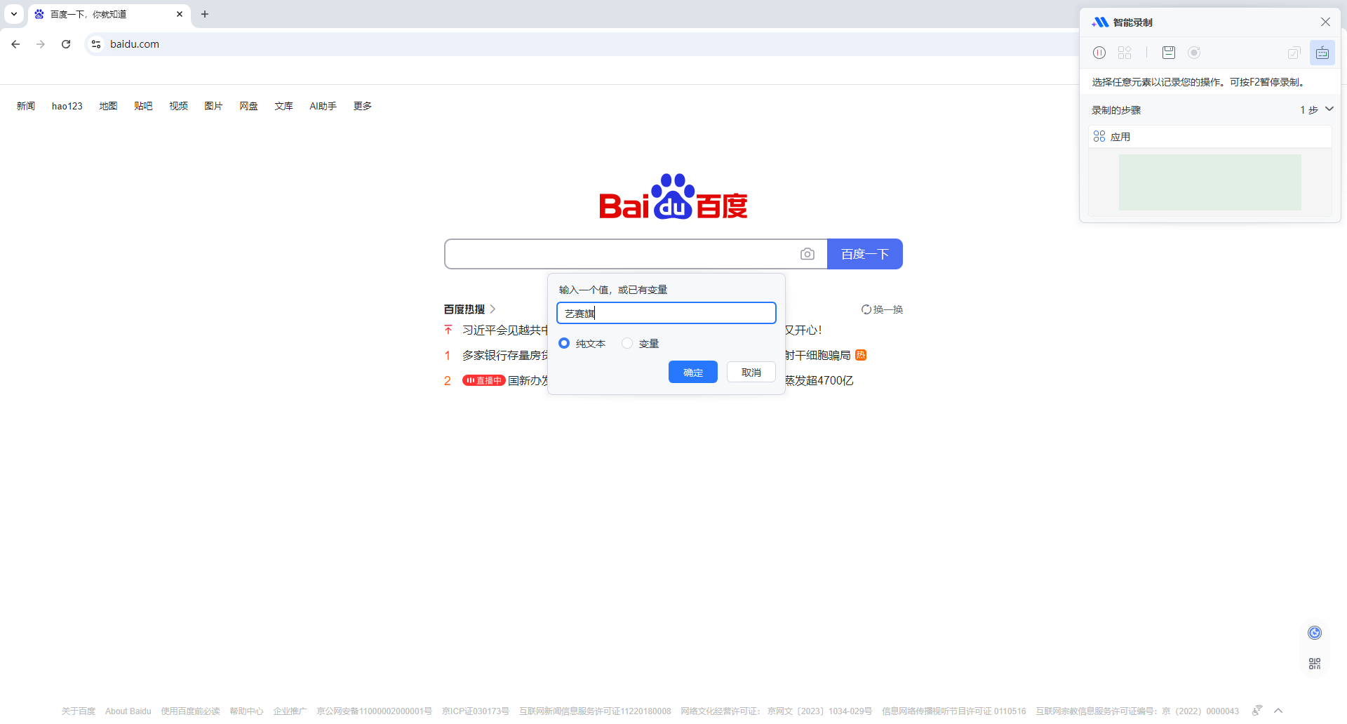Click the highlighted keyboard icon in recorder
Viewport: 1347px width, 724px height.
coord(1322,53)
